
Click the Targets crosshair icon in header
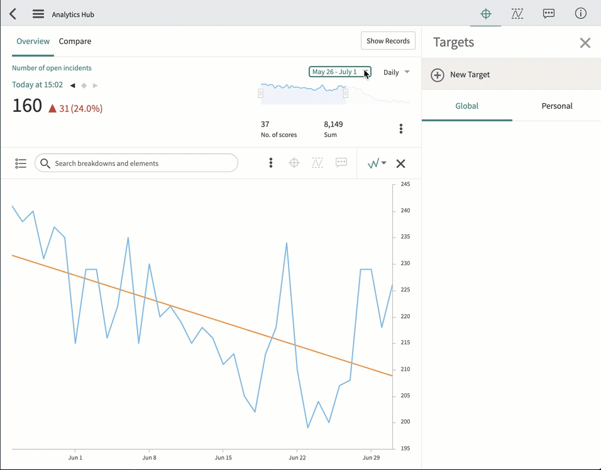485,14
